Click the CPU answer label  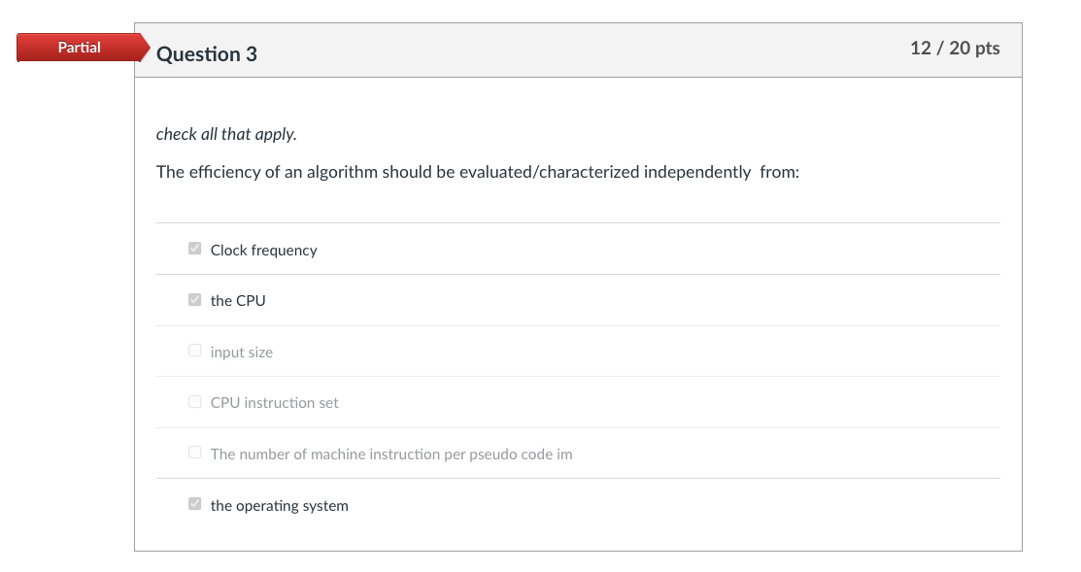(238, 301)
